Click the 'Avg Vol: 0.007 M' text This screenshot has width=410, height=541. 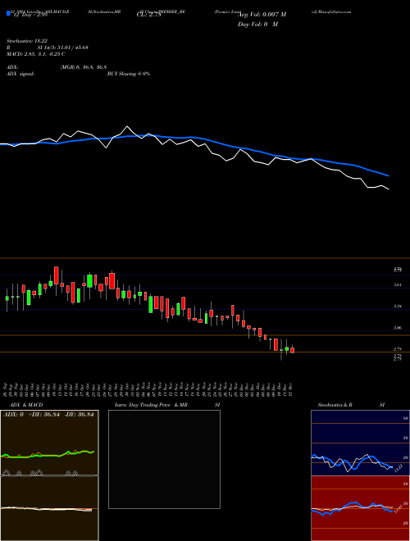tap(262, 15)
